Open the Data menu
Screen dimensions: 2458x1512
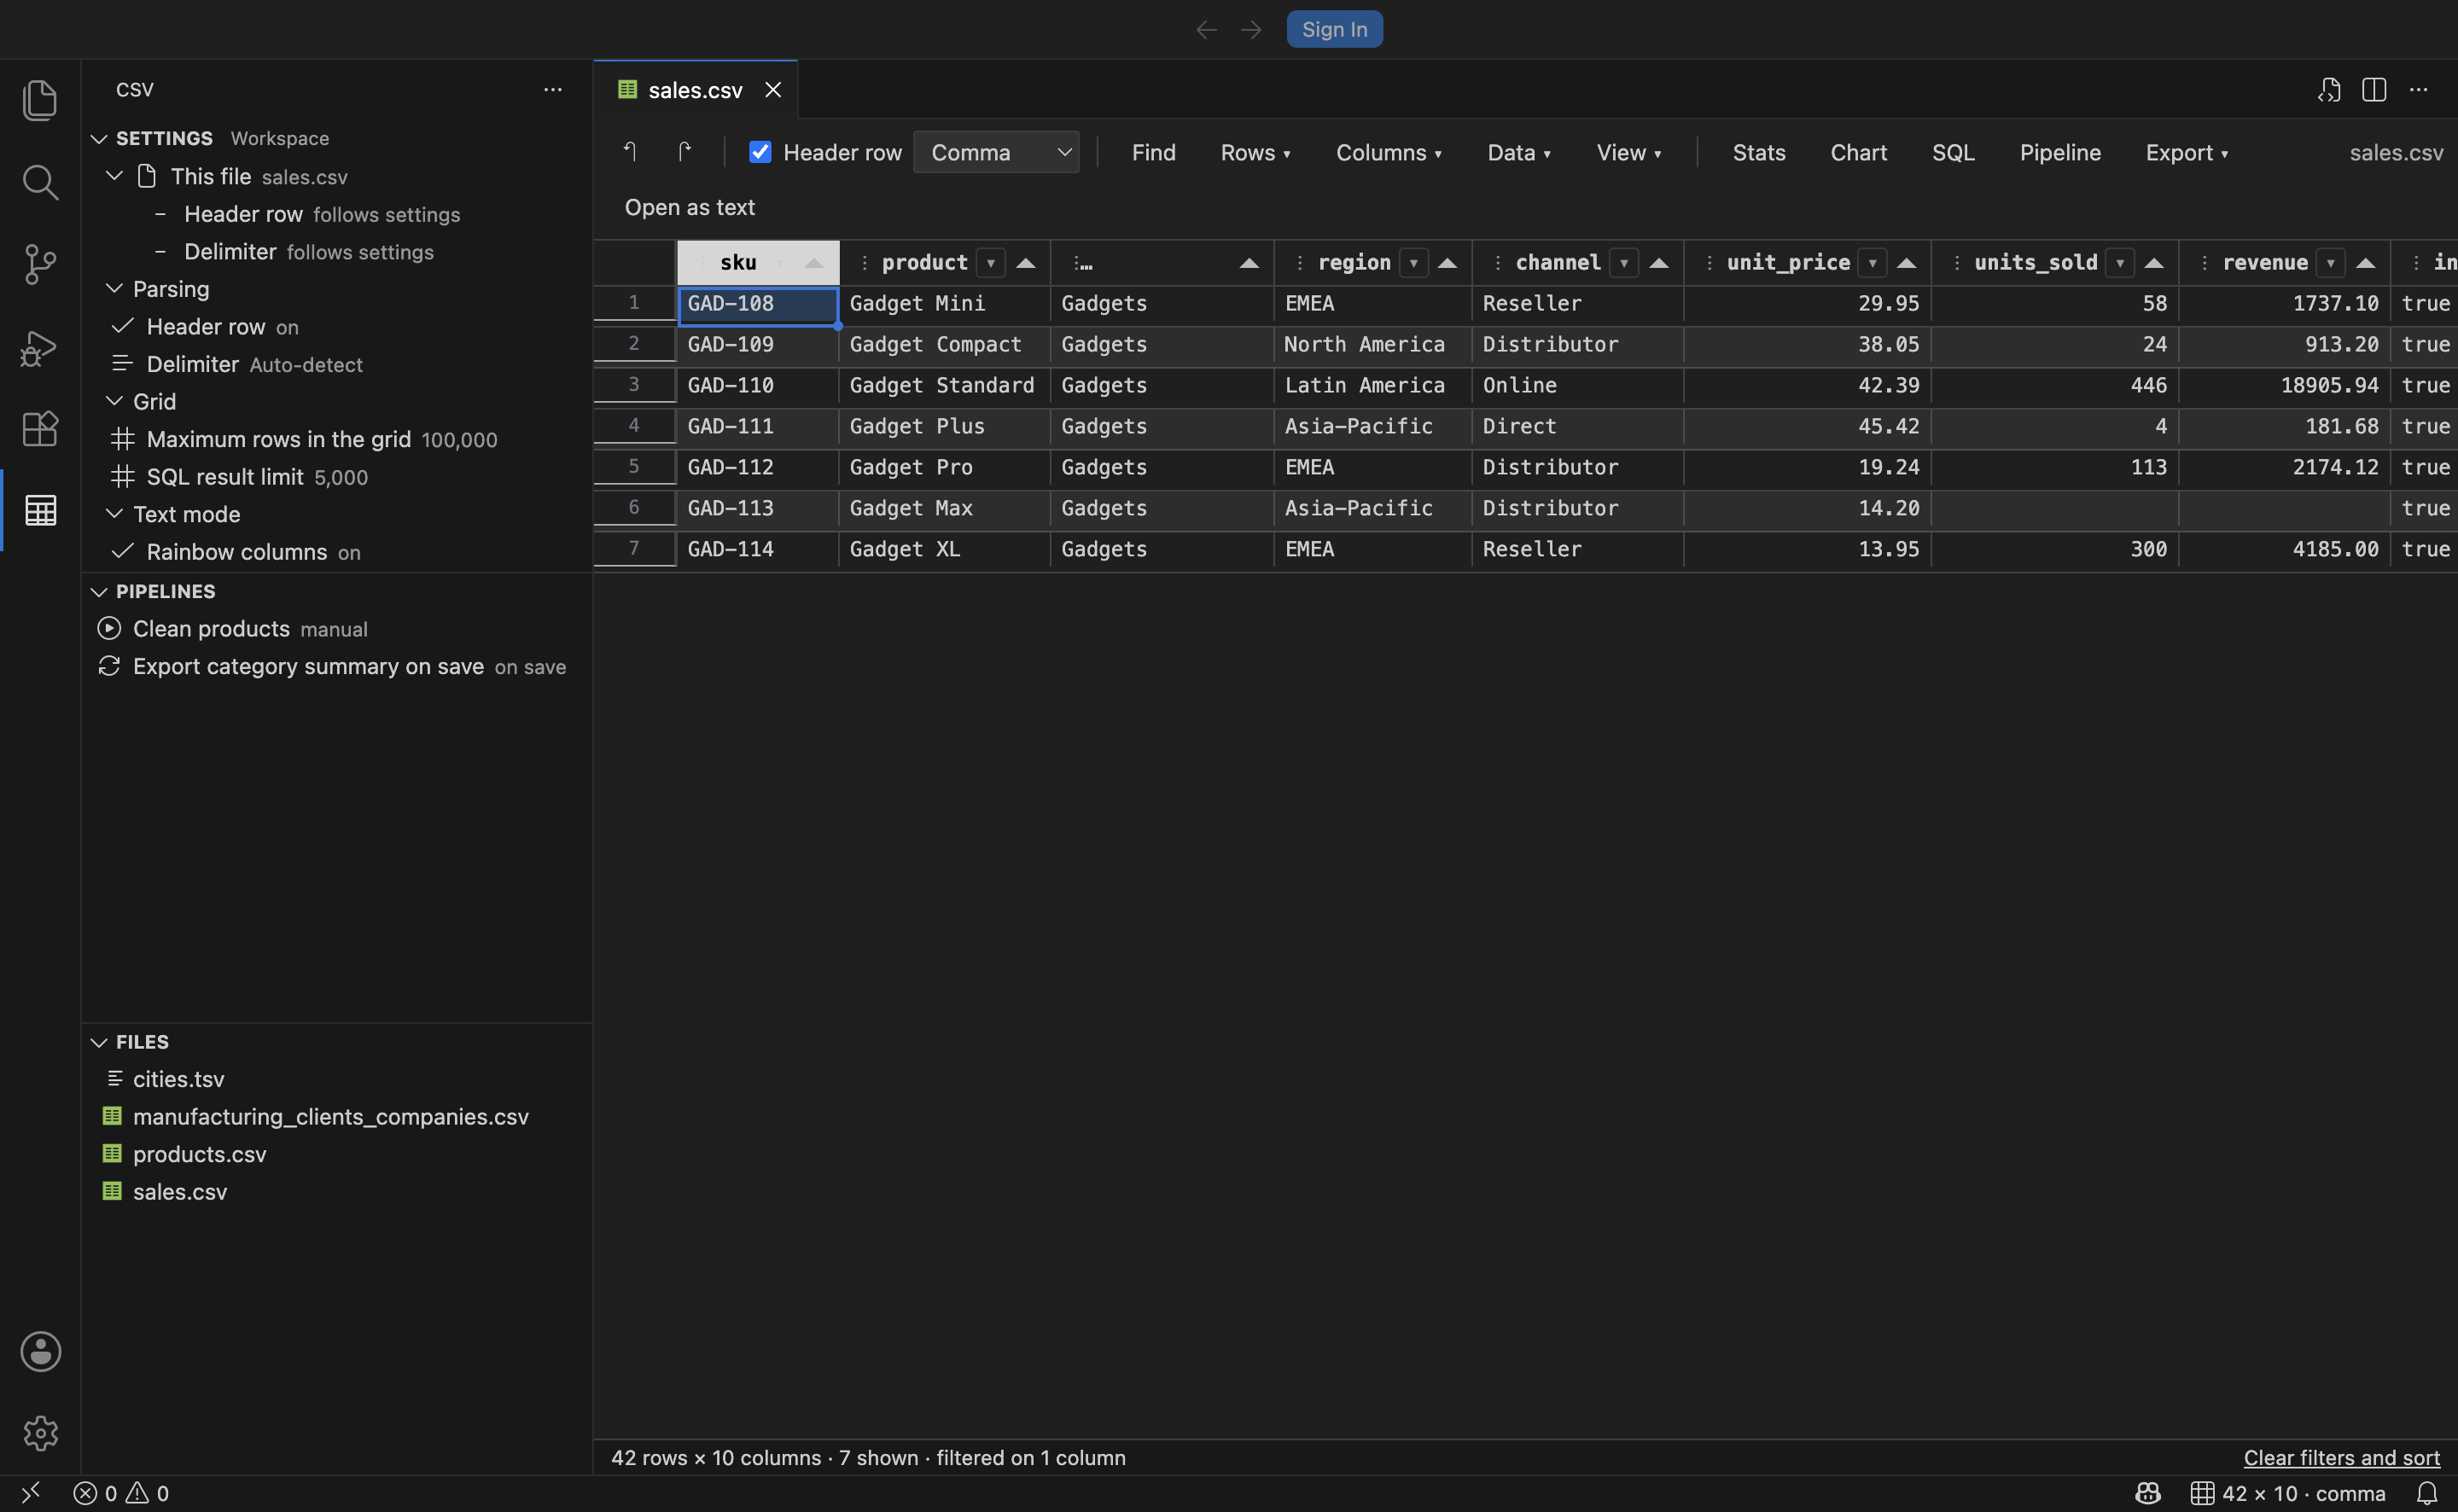1519,152
